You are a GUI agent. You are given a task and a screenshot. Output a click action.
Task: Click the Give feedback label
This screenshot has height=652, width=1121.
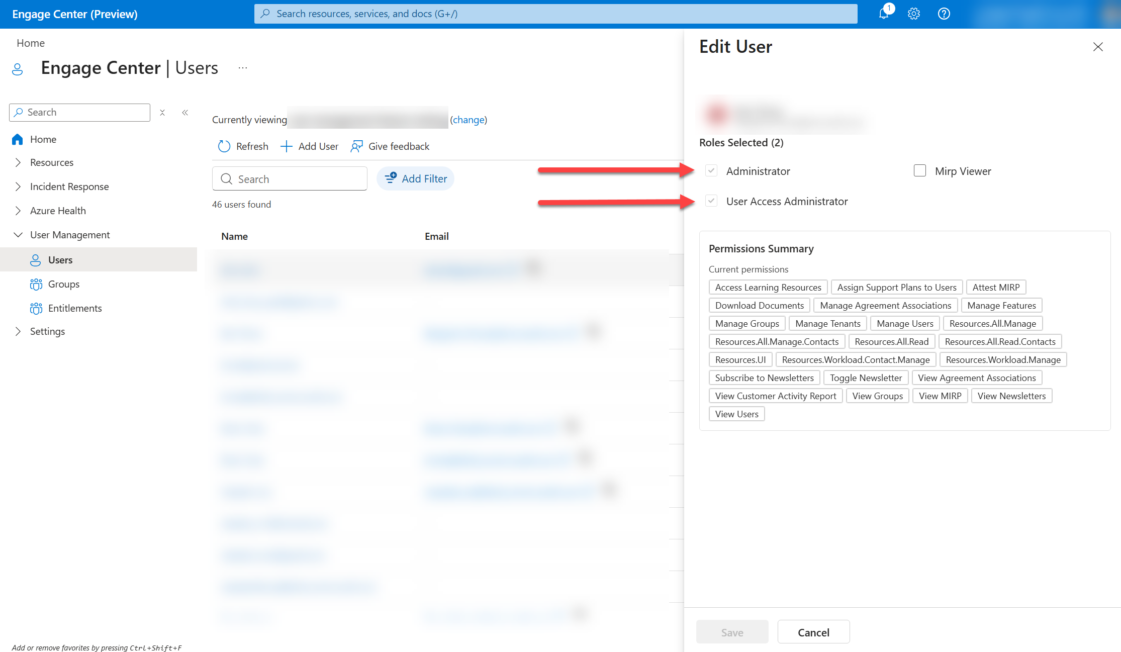point(399,146)
